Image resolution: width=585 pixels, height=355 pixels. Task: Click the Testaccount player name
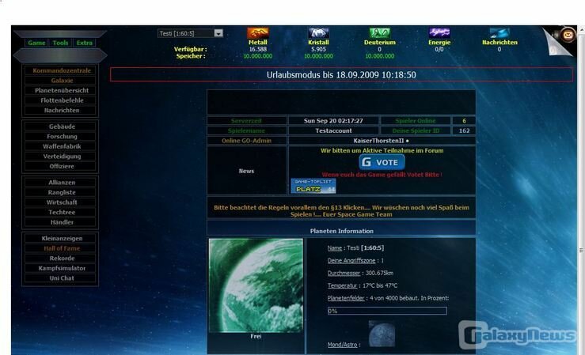333,130
